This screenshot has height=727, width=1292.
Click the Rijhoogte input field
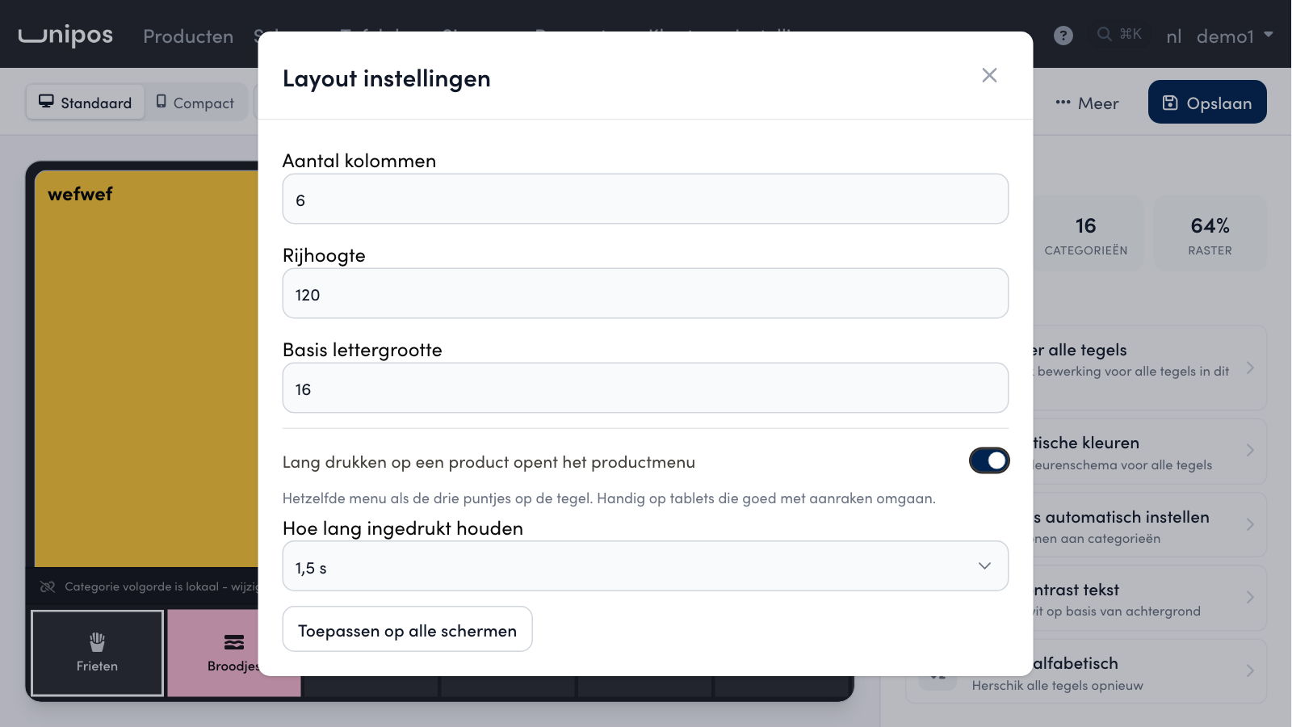click(x=645, y=293)
